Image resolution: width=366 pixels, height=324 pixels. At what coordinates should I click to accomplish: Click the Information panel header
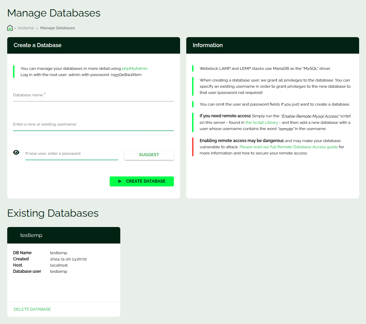(273, 45)
